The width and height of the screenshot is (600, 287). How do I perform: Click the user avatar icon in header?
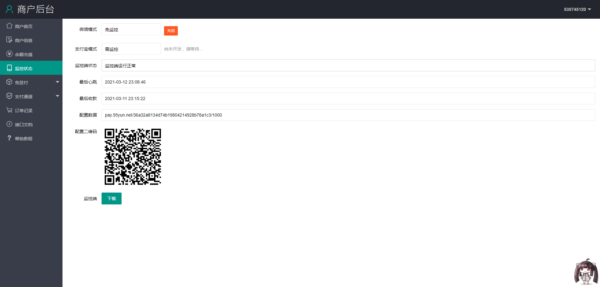point(9,9)
